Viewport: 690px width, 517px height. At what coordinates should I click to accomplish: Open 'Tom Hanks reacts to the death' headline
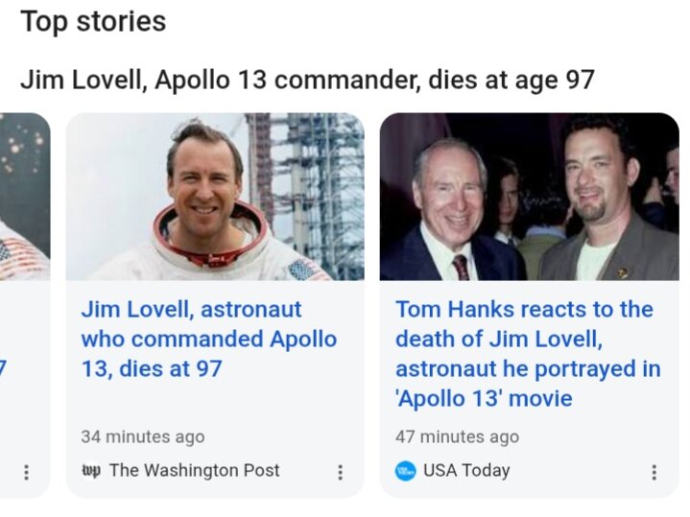528,353
